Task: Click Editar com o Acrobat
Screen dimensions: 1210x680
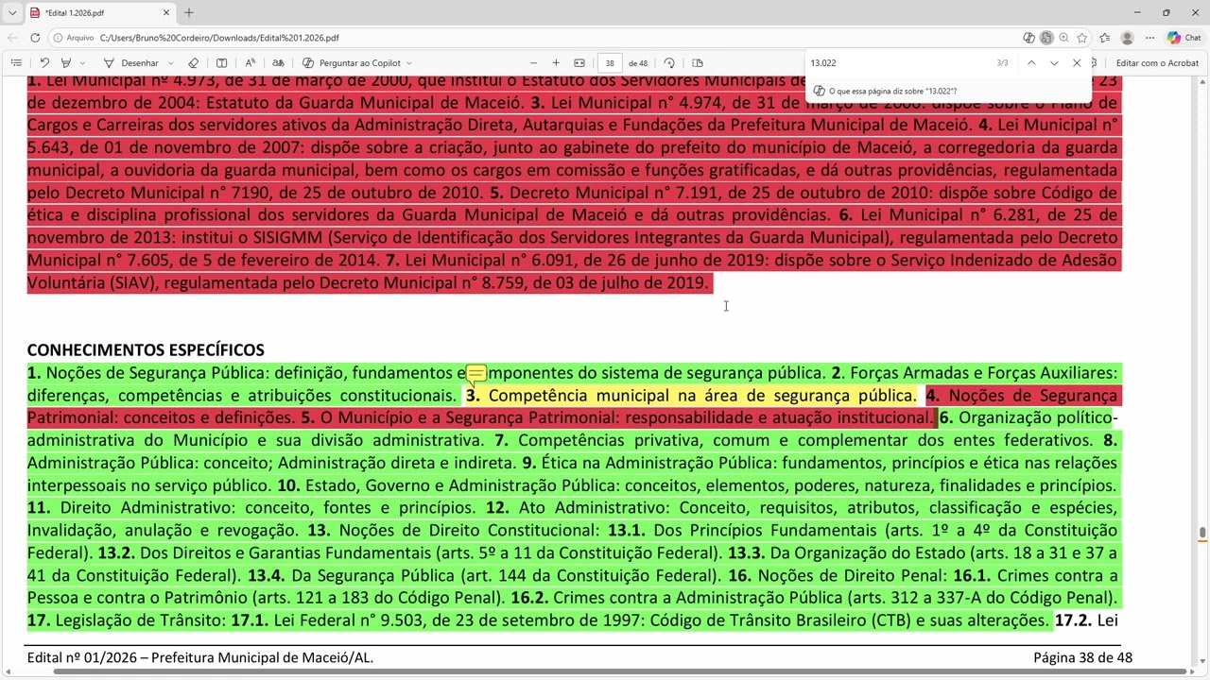Action: tap(1157, 63)
